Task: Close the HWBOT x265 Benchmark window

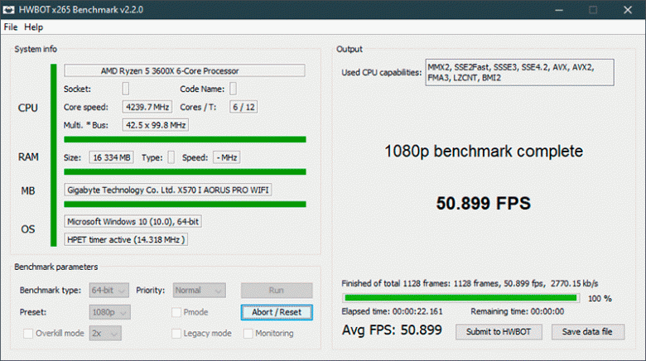Action: pos(628,9)
